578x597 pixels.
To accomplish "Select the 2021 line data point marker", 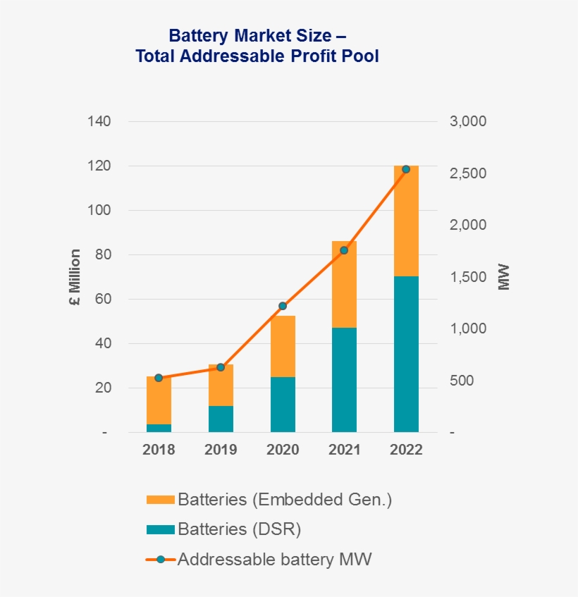I will [344, 250].
